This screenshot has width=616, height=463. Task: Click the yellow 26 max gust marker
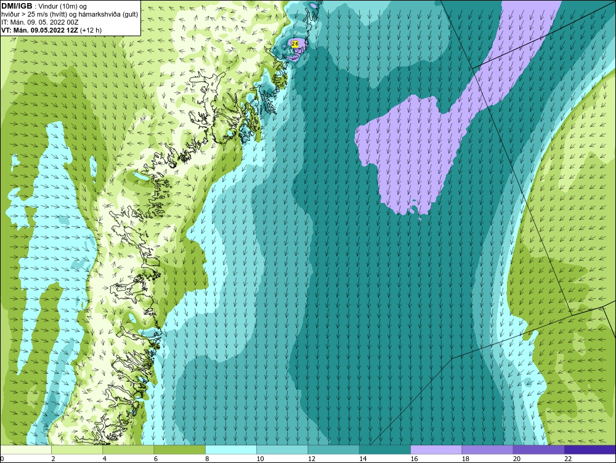coord(295,44)
